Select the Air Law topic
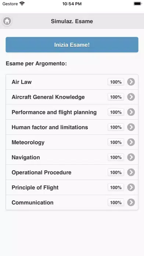 pyautogui.click(x=72, y=82)
